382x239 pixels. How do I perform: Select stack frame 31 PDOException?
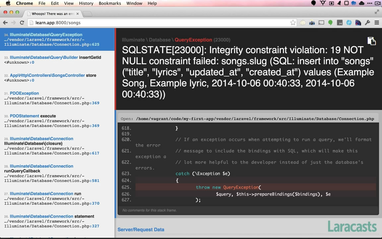57,98
